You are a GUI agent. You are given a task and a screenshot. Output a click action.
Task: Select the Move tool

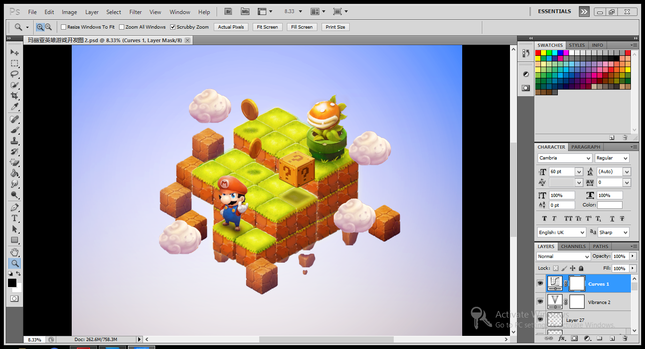[15, 52]
